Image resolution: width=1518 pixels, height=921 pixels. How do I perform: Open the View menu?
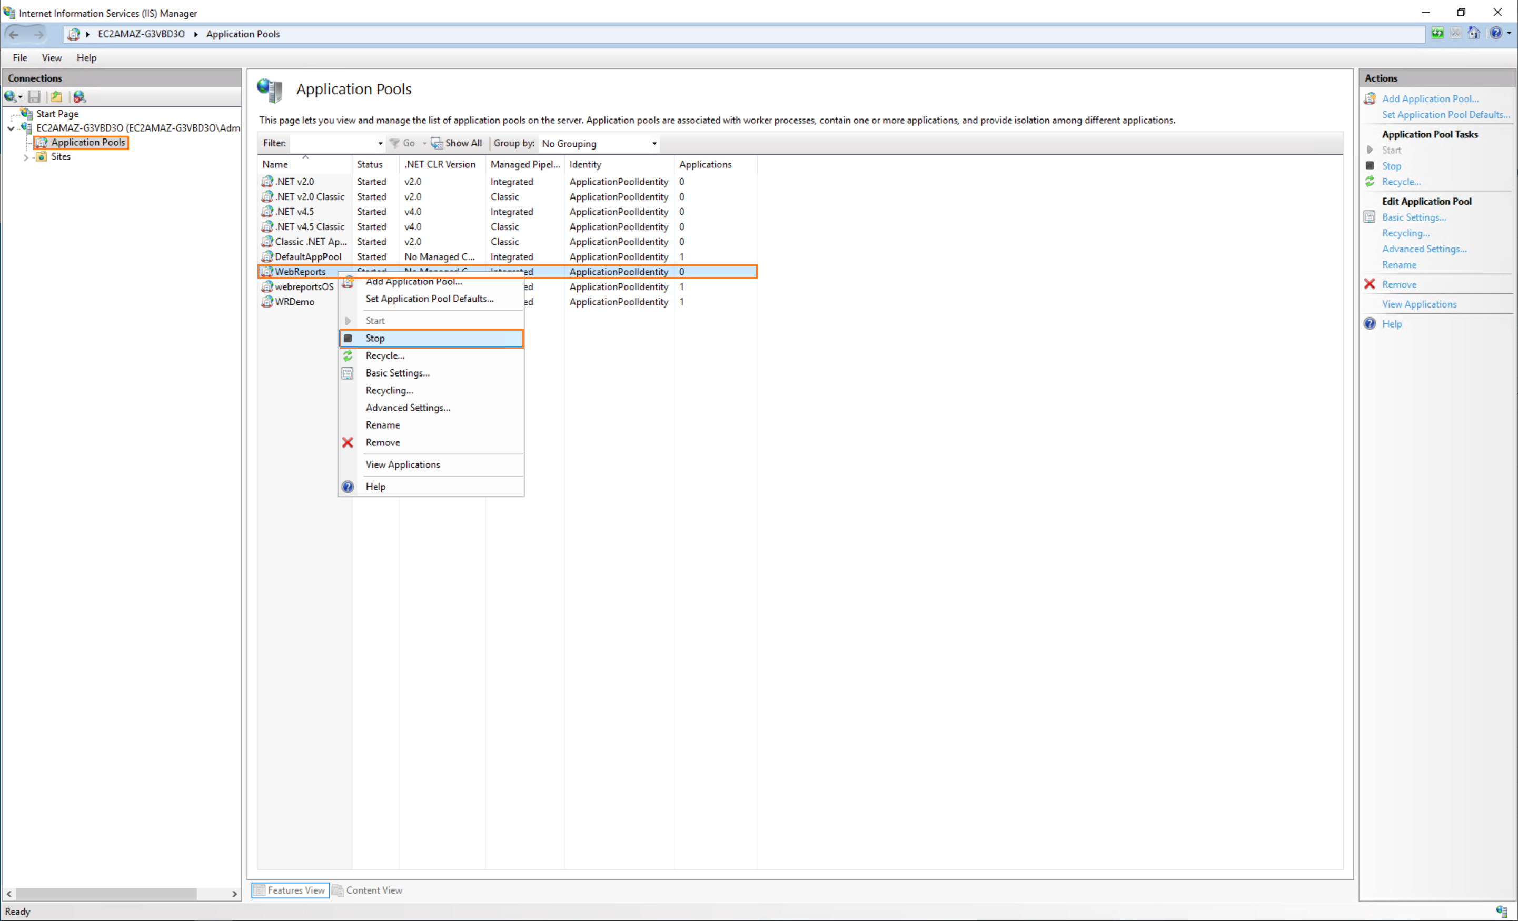click(x=52, y=58)
